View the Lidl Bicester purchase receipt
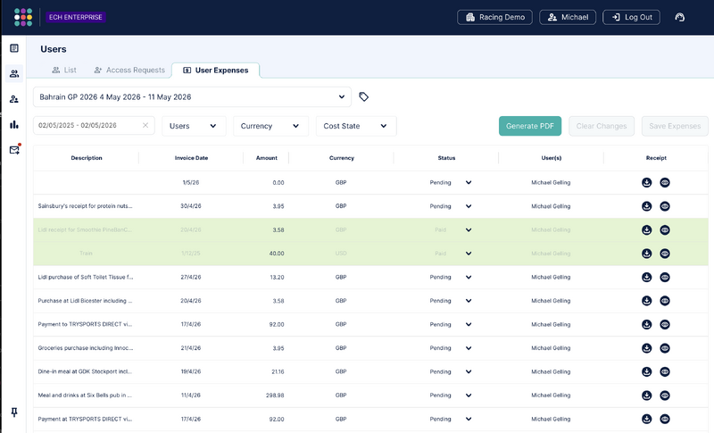This screenshot has width=714, height=433. click(x=665, y=301)
